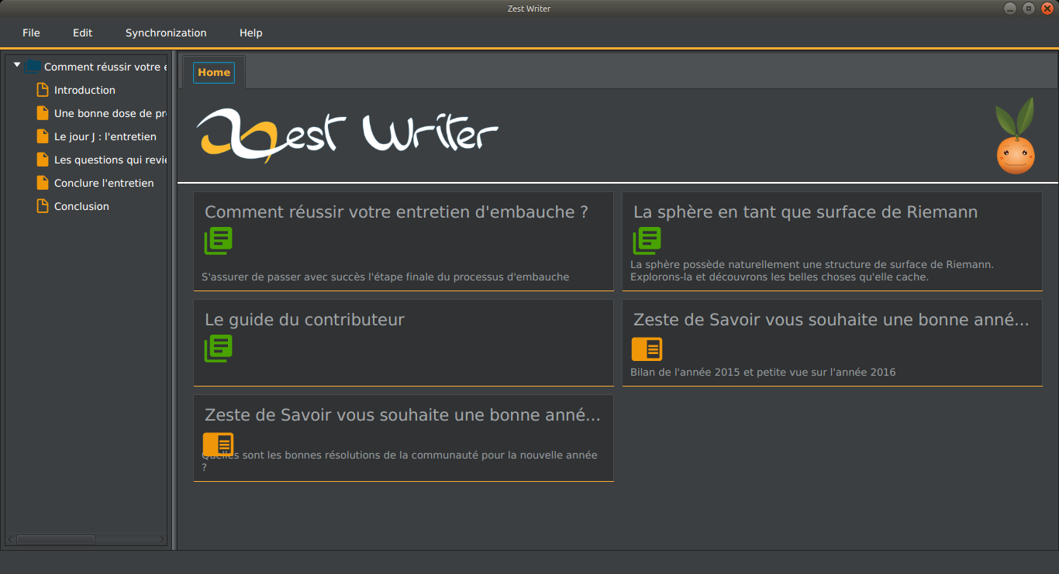Select 'Une bonne dose de' tree entry

pyautogui.click(x=110, y=113)
